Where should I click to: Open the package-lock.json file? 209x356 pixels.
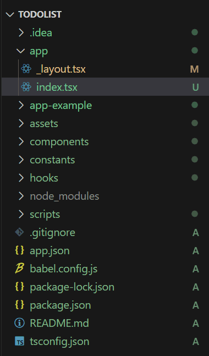pos(72,287)
